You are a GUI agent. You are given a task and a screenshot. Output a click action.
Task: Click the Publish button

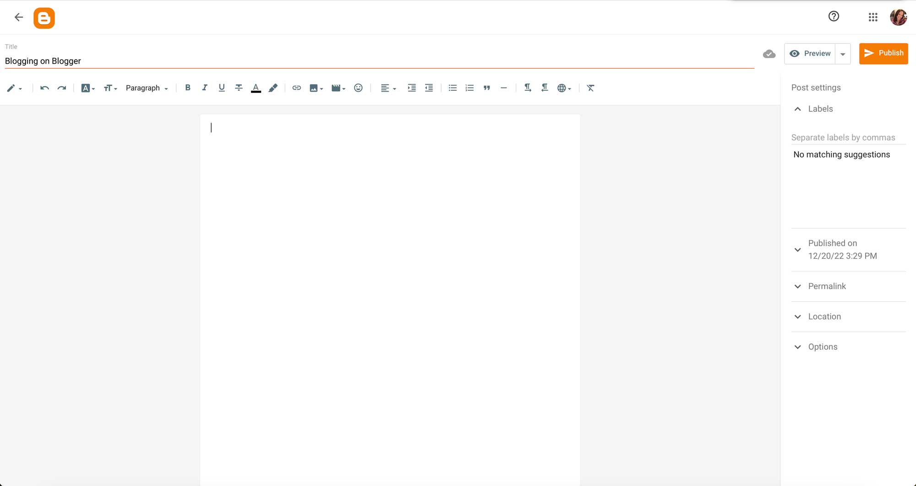883,53
